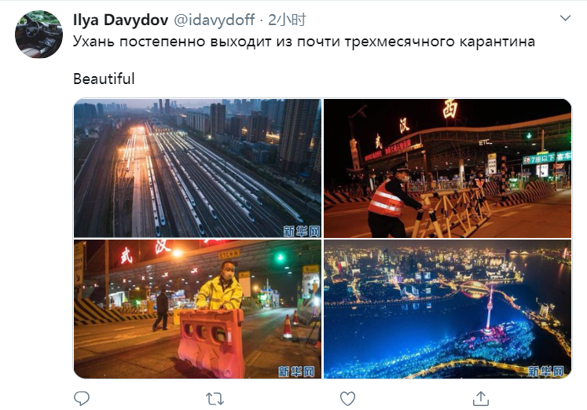This screenshot has height=410, width=587.
Task: Click the 新华网 watermark on train photo
Action: coord(302,231)
